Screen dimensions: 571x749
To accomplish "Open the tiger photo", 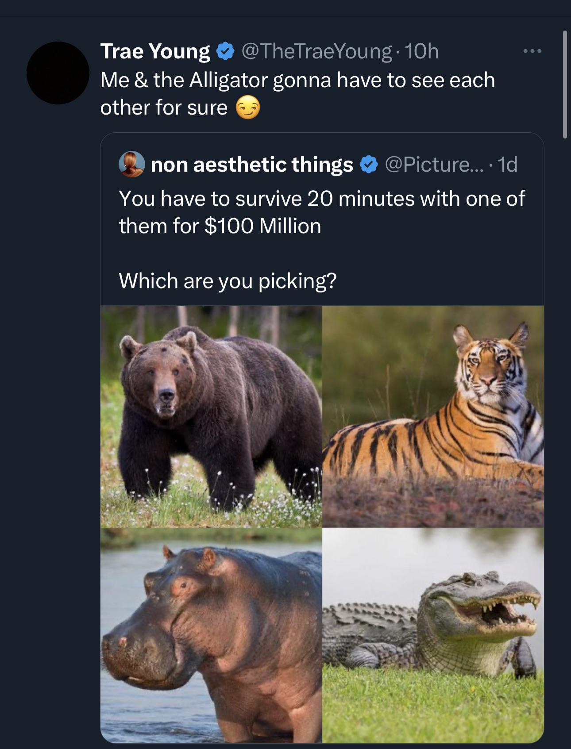I will point(433,416).
